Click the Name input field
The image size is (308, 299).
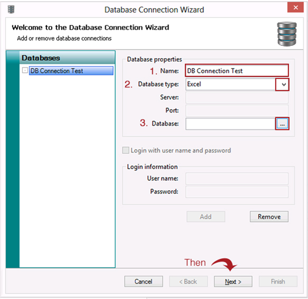[237, 70]
